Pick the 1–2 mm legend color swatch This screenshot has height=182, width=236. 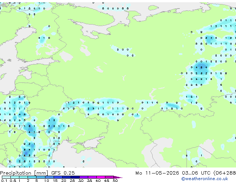point(23,177)
